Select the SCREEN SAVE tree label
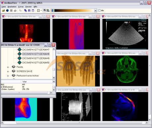Viewport: 152px width, 128px height. coord(24,71)
